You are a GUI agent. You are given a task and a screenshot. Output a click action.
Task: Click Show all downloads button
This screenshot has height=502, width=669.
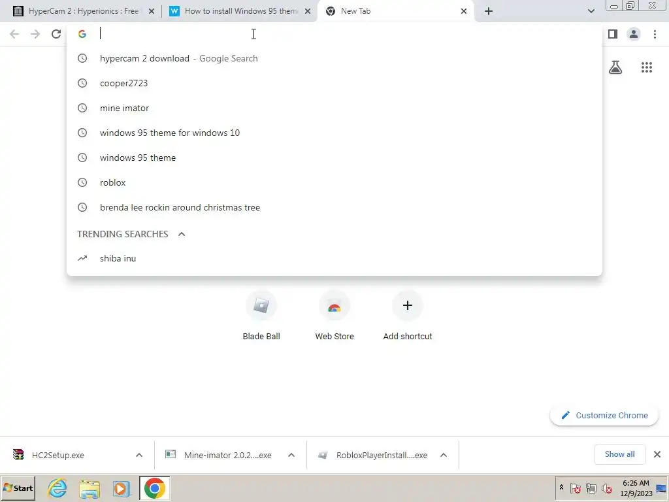[619, 454]
